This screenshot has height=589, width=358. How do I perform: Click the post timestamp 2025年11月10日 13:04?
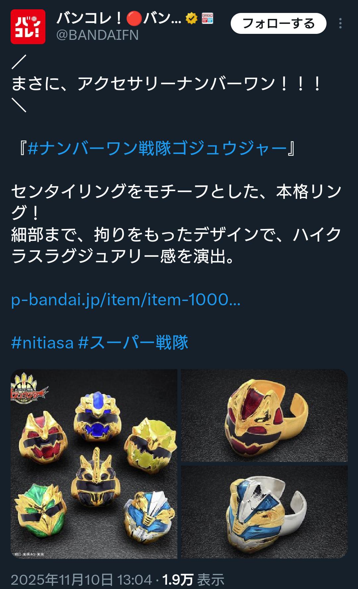[82, 580]
